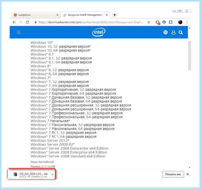Bookmark this page with the star icon
This screenshot has height=189, width=201.
[x=148, y=22]
